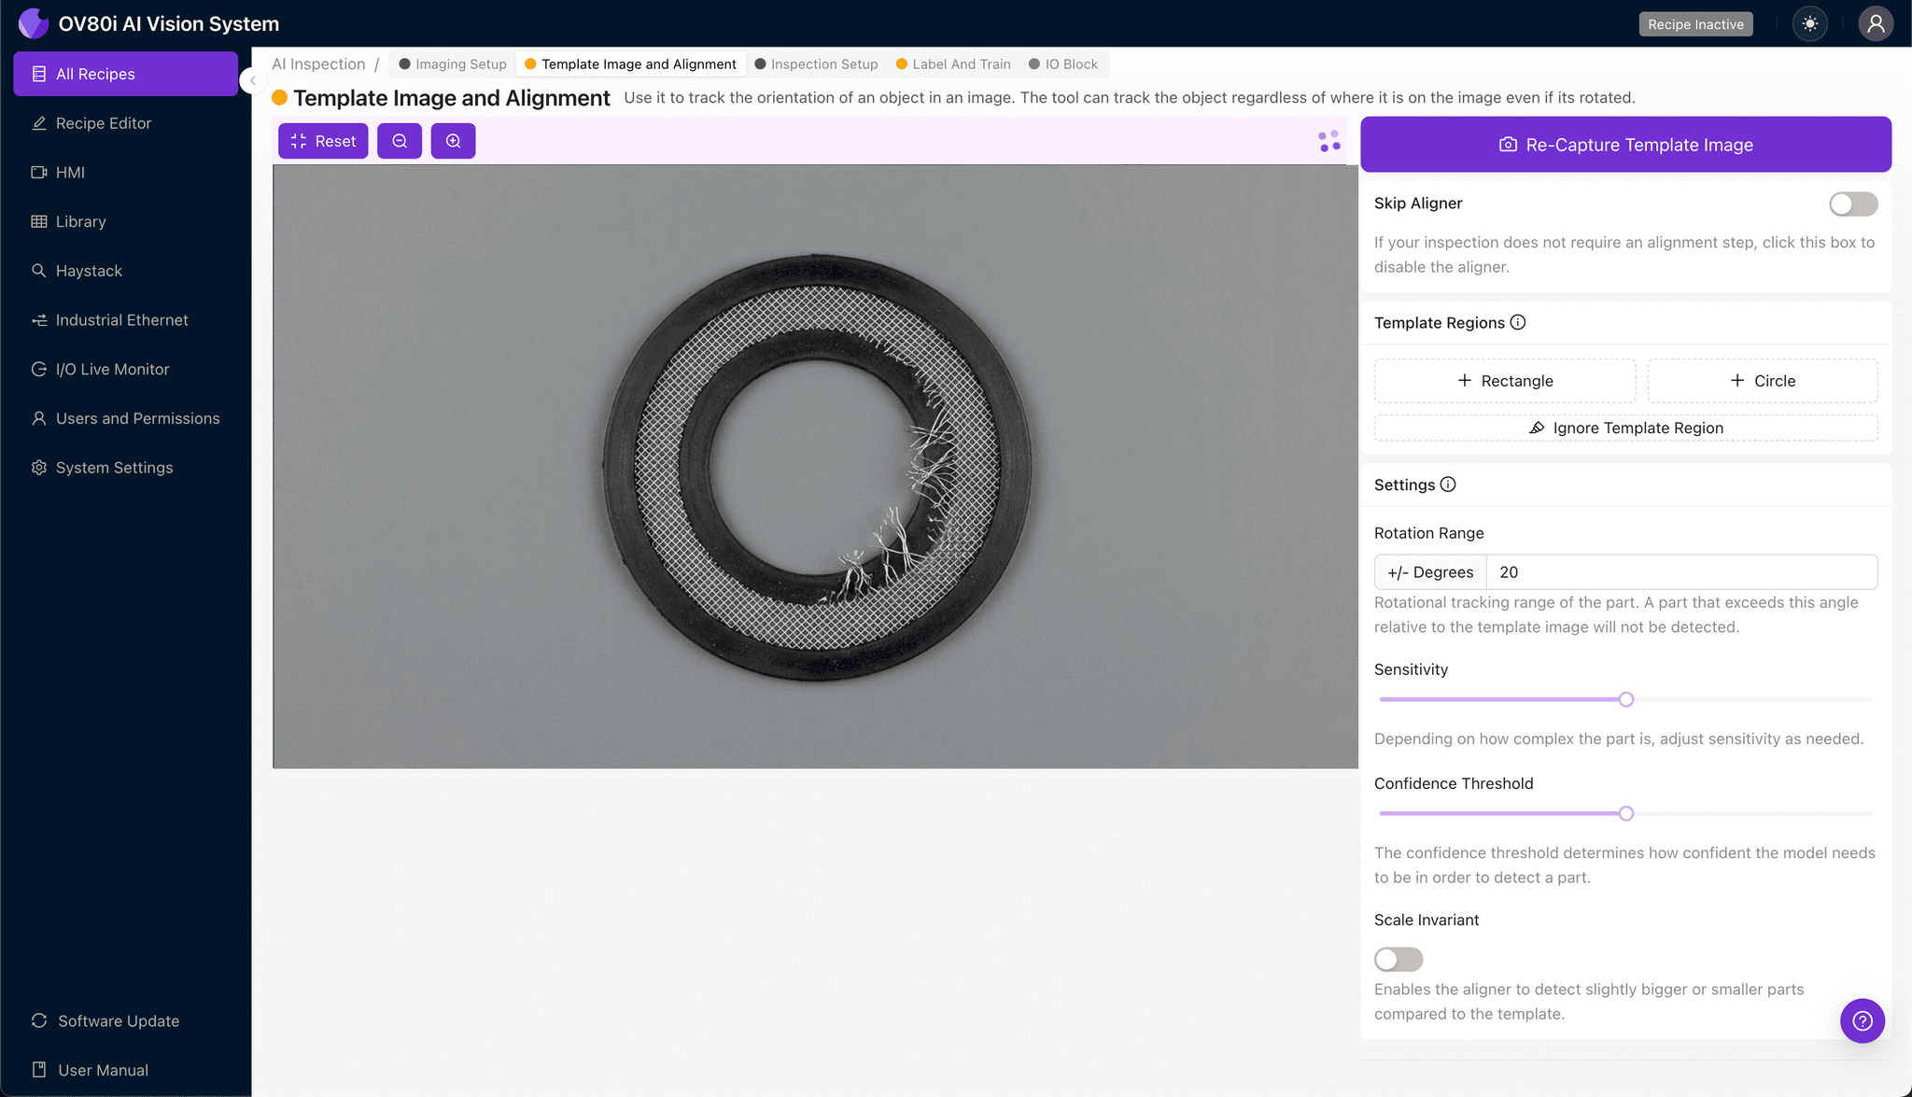Viewport: 1912px width, 1097px height.
Task: Collapse the sidebar with chevron arrow
Action: pyautogui.click(x=252, y=80)
